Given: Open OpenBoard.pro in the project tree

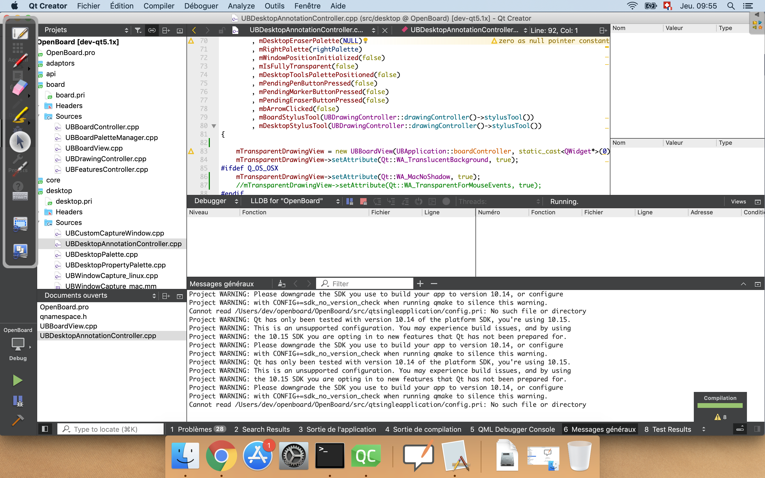Looking at the screenshot, I should click(70, 53).
